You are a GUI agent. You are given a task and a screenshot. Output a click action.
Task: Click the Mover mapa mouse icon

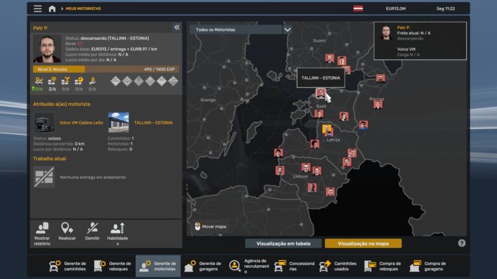click(x=197, y=227)
